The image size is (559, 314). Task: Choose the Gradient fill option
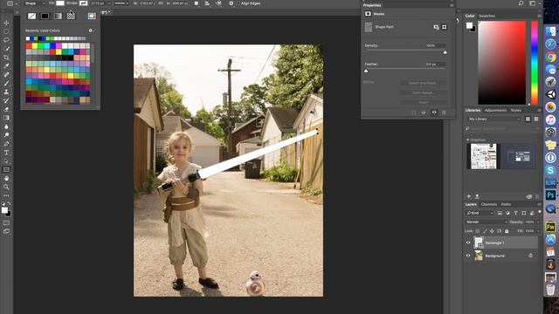coord(58,16)
